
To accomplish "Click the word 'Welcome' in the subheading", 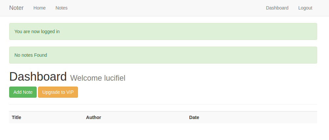I will click(86, 78).
